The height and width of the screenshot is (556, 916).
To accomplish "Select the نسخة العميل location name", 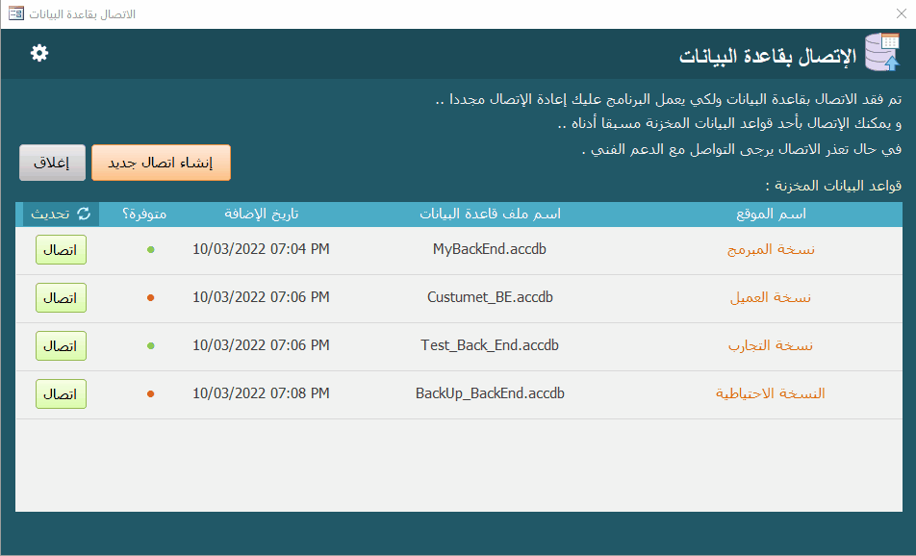I will (771, 297).
